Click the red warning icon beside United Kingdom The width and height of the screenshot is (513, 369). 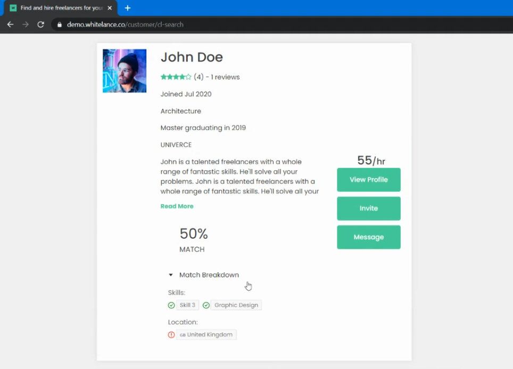pos(171,334)
